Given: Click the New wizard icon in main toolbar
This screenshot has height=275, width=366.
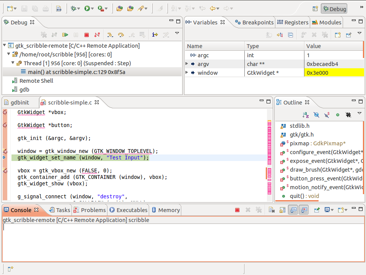Looking at the screenshot, I should pos(10,9).
